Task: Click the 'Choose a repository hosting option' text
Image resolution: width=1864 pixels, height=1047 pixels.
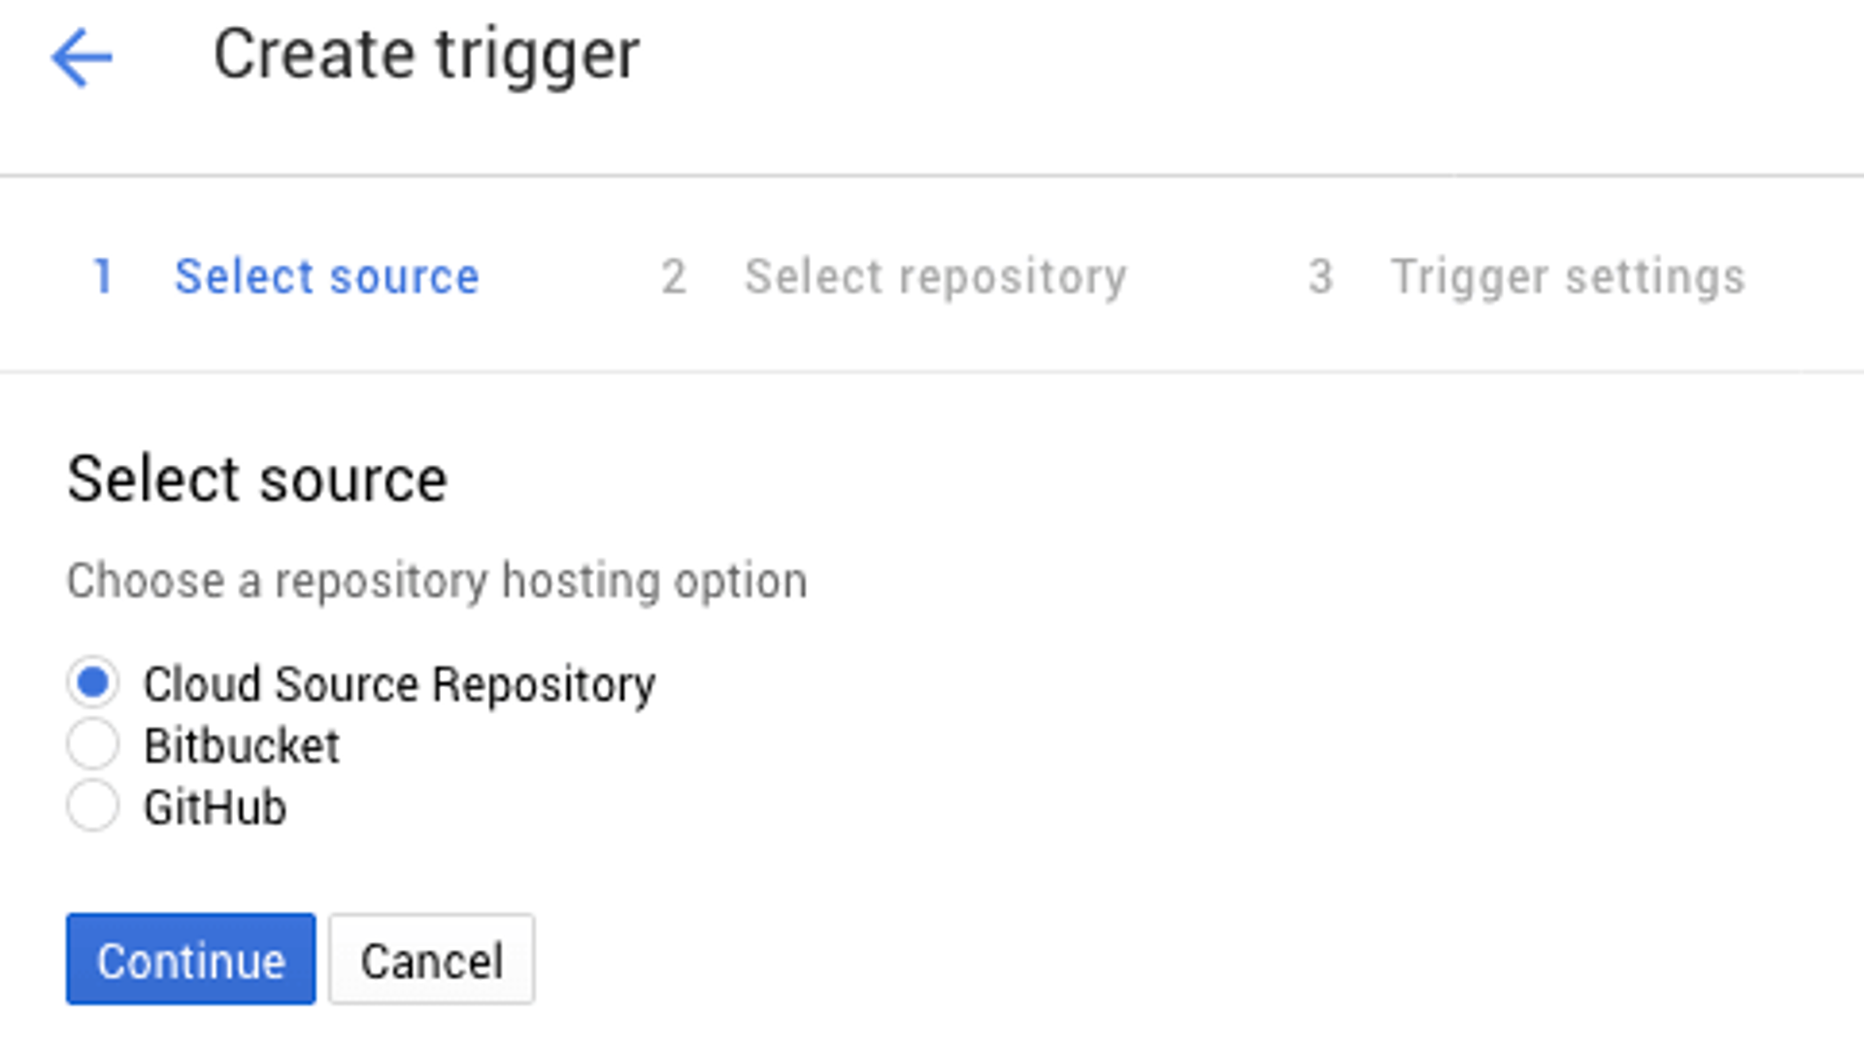Action: coord(437,581)
